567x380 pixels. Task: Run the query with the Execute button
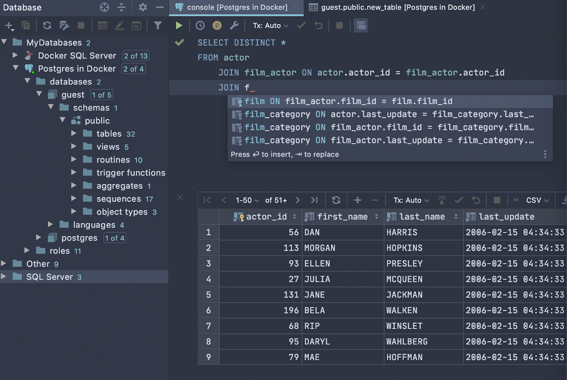pos(179,25)
